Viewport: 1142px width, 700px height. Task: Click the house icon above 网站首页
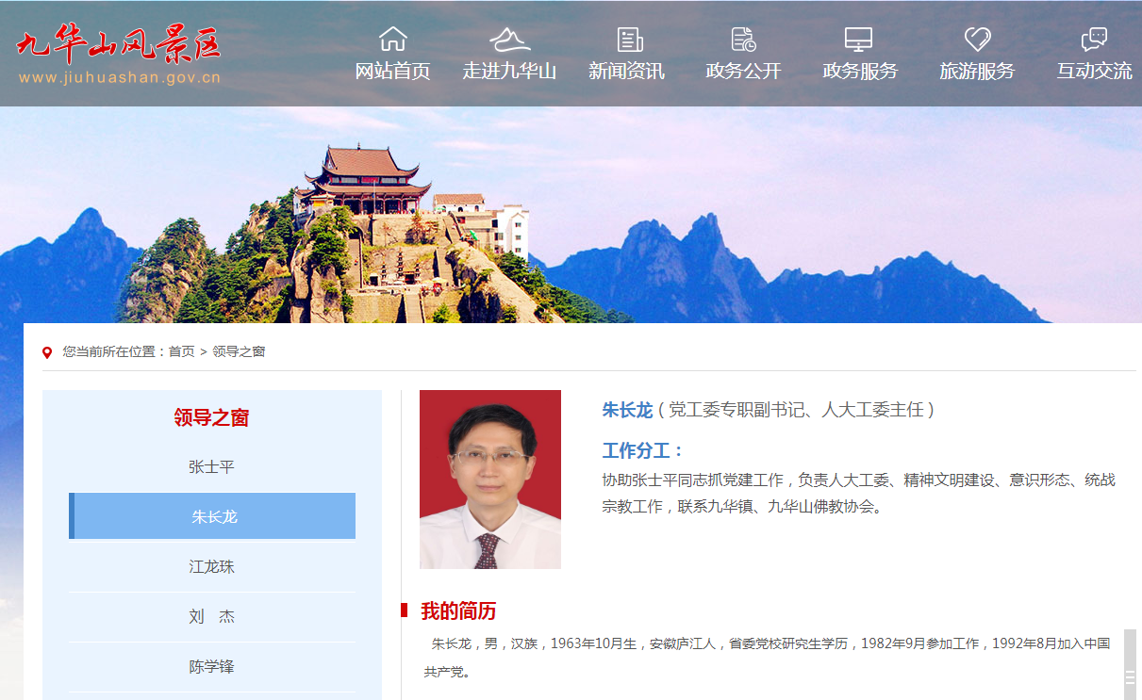(x=392, y=39)
